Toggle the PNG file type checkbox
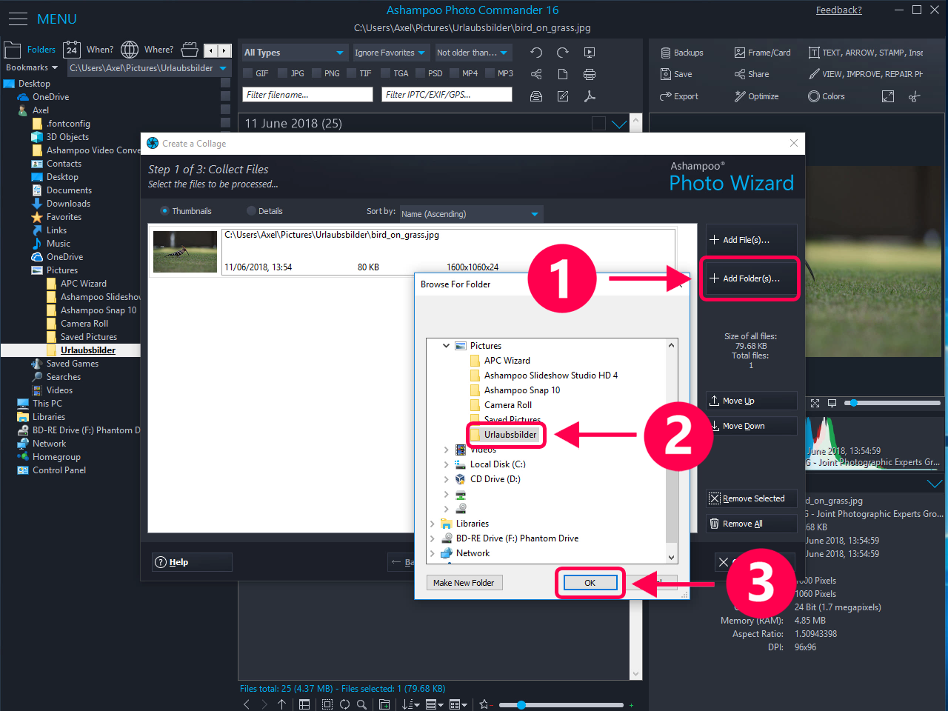 [317, 73]
